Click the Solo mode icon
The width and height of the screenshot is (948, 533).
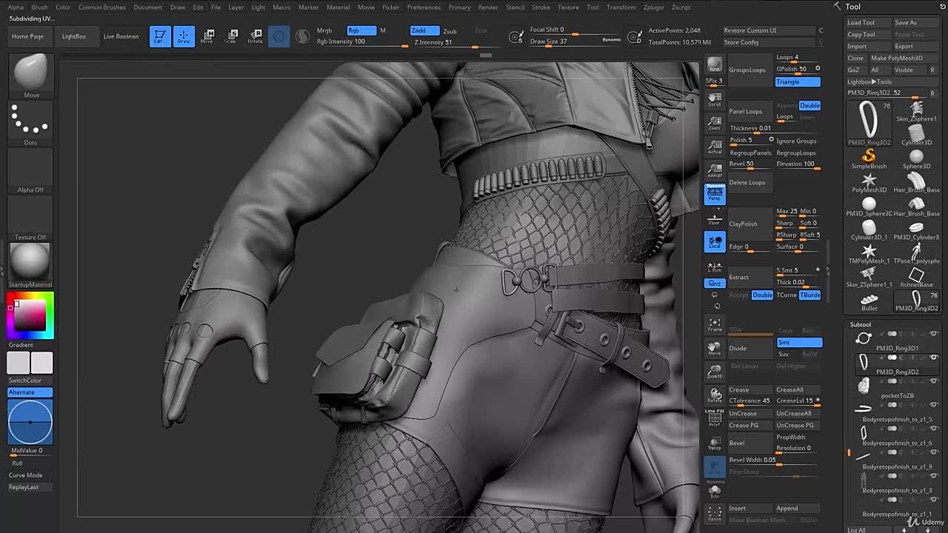click(715, 490)
